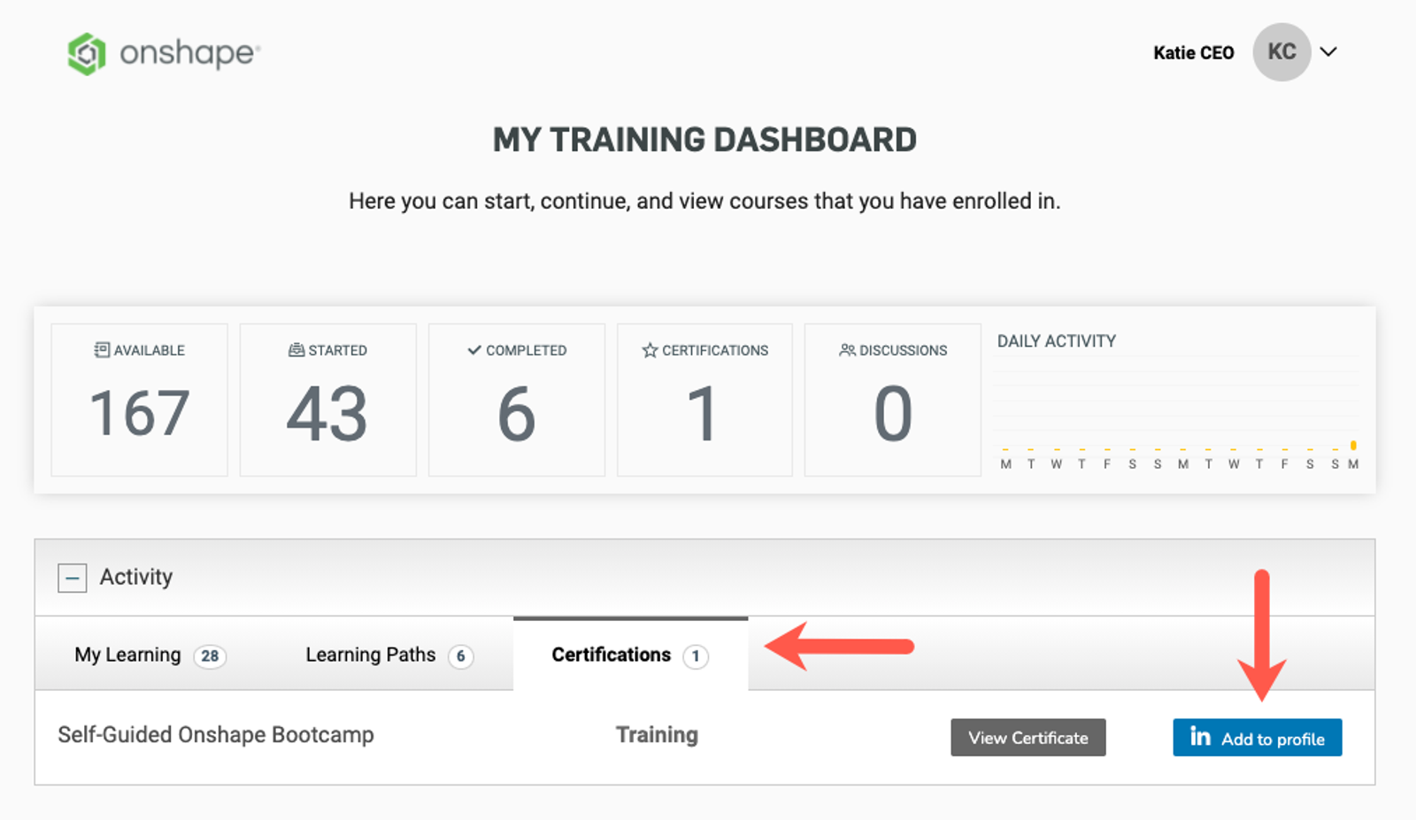Click the LinkedIn Add to profile button

click(1257, 738)
